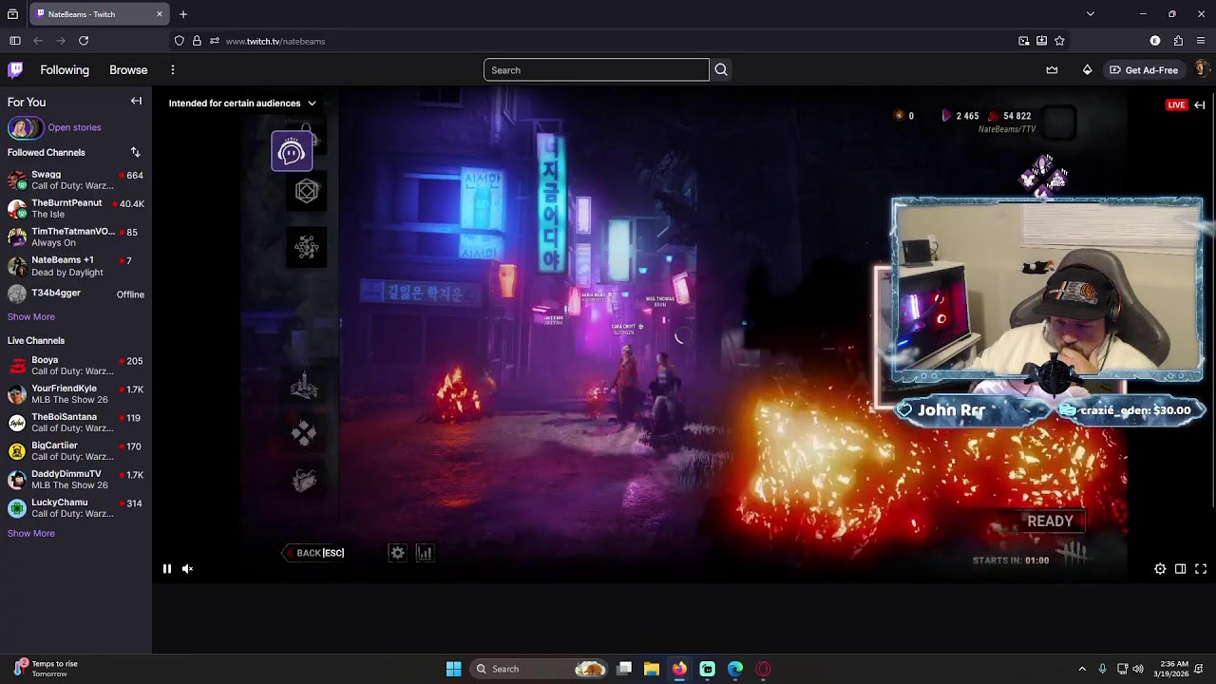Viewport: 1216px width, 684px height.
Task: Reload the page
Action: tap(84, 41)
